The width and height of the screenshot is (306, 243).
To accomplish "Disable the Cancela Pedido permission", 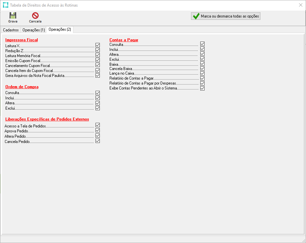I will click(x=97, y=141).
